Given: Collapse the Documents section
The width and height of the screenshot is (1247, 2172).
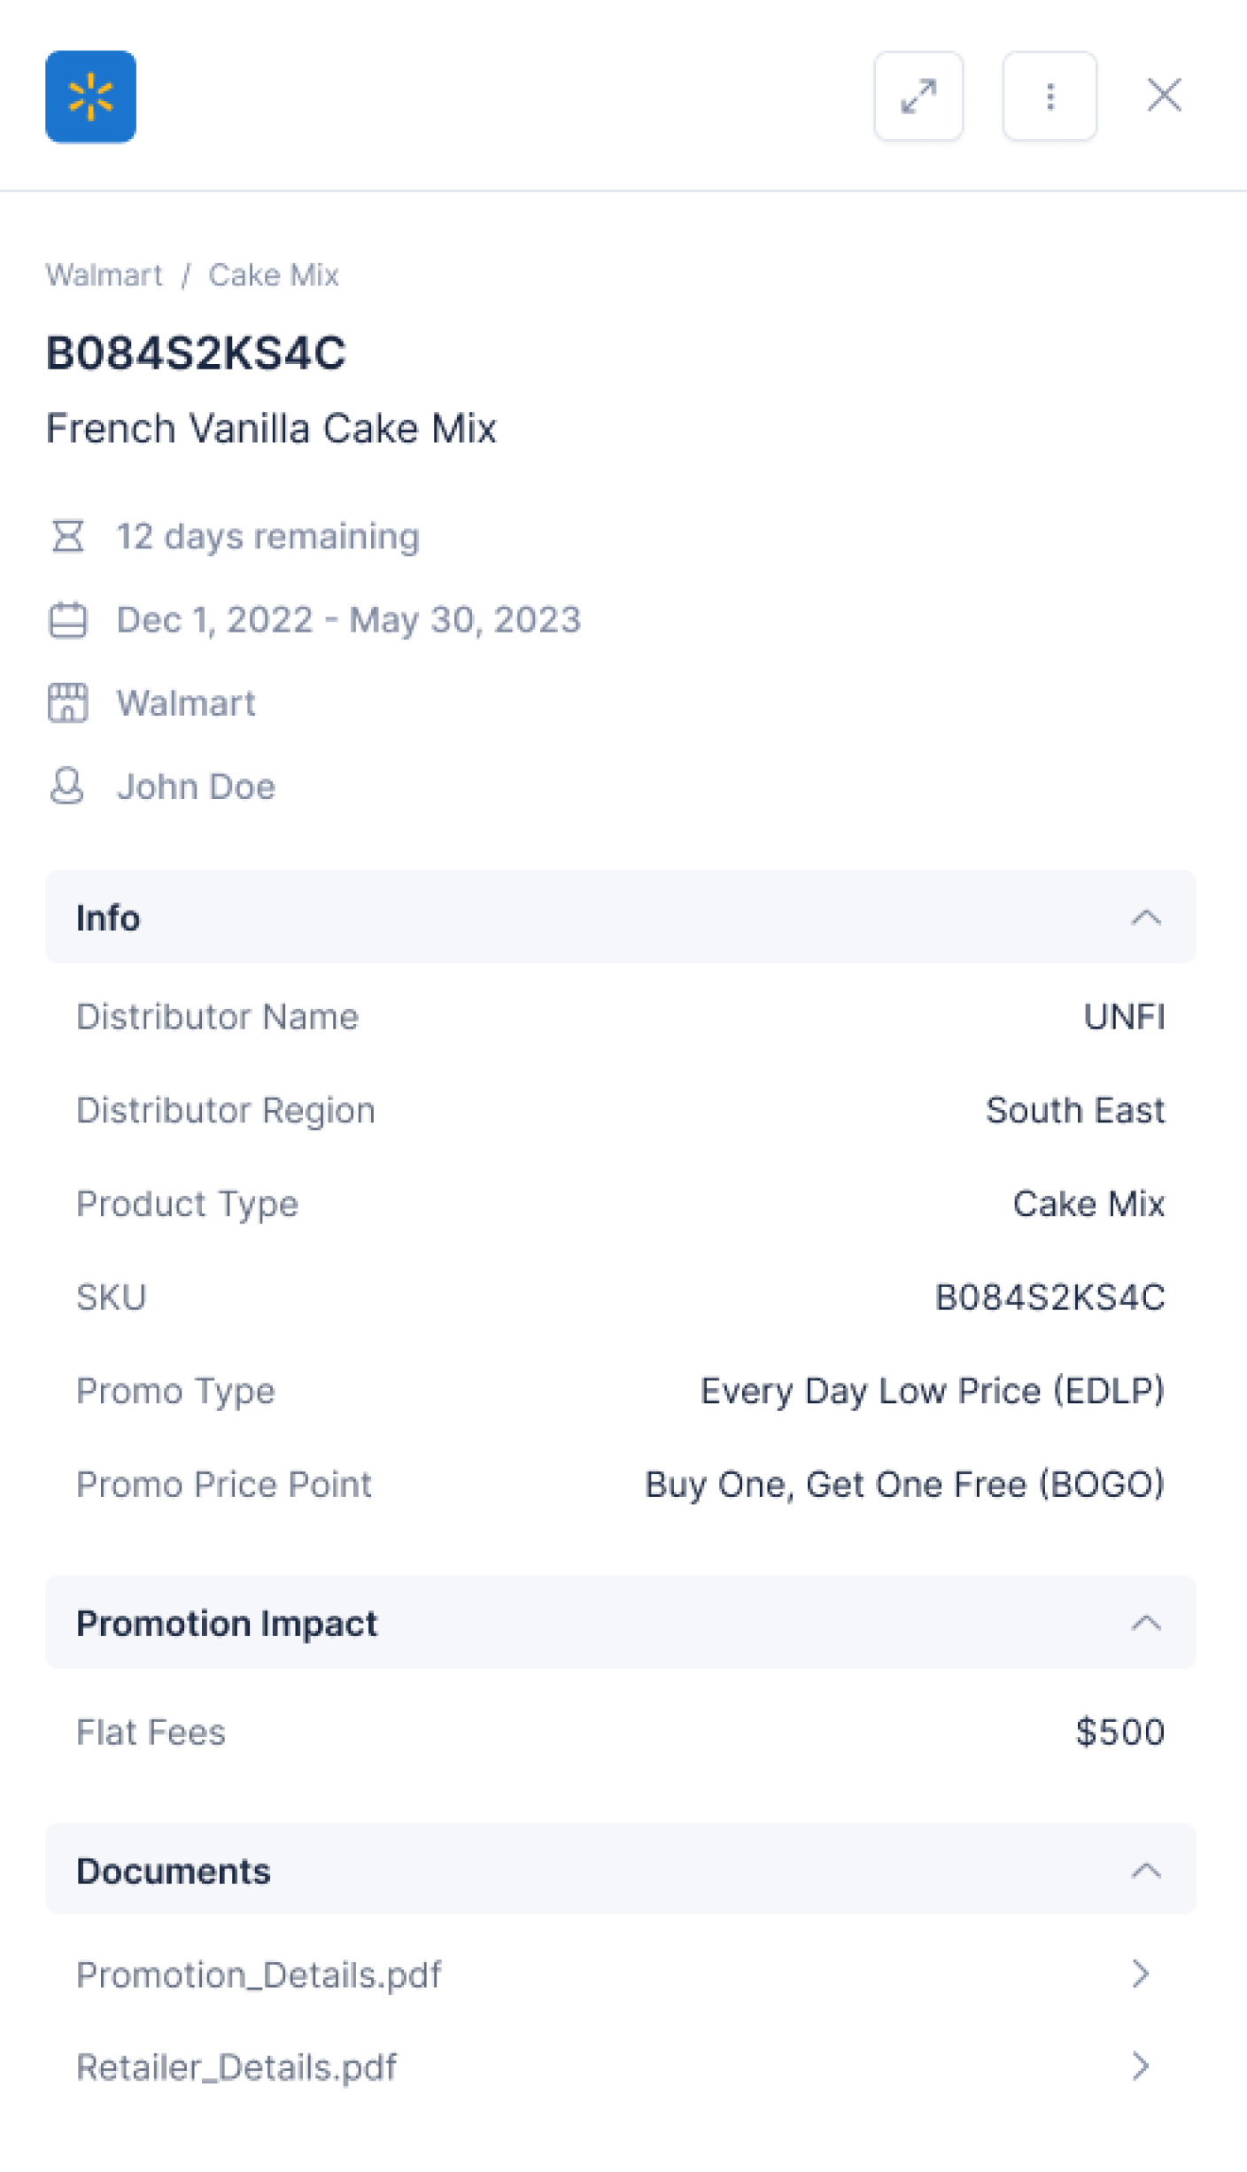Looking at the screenshot, I should [x=1145, y=1870].
